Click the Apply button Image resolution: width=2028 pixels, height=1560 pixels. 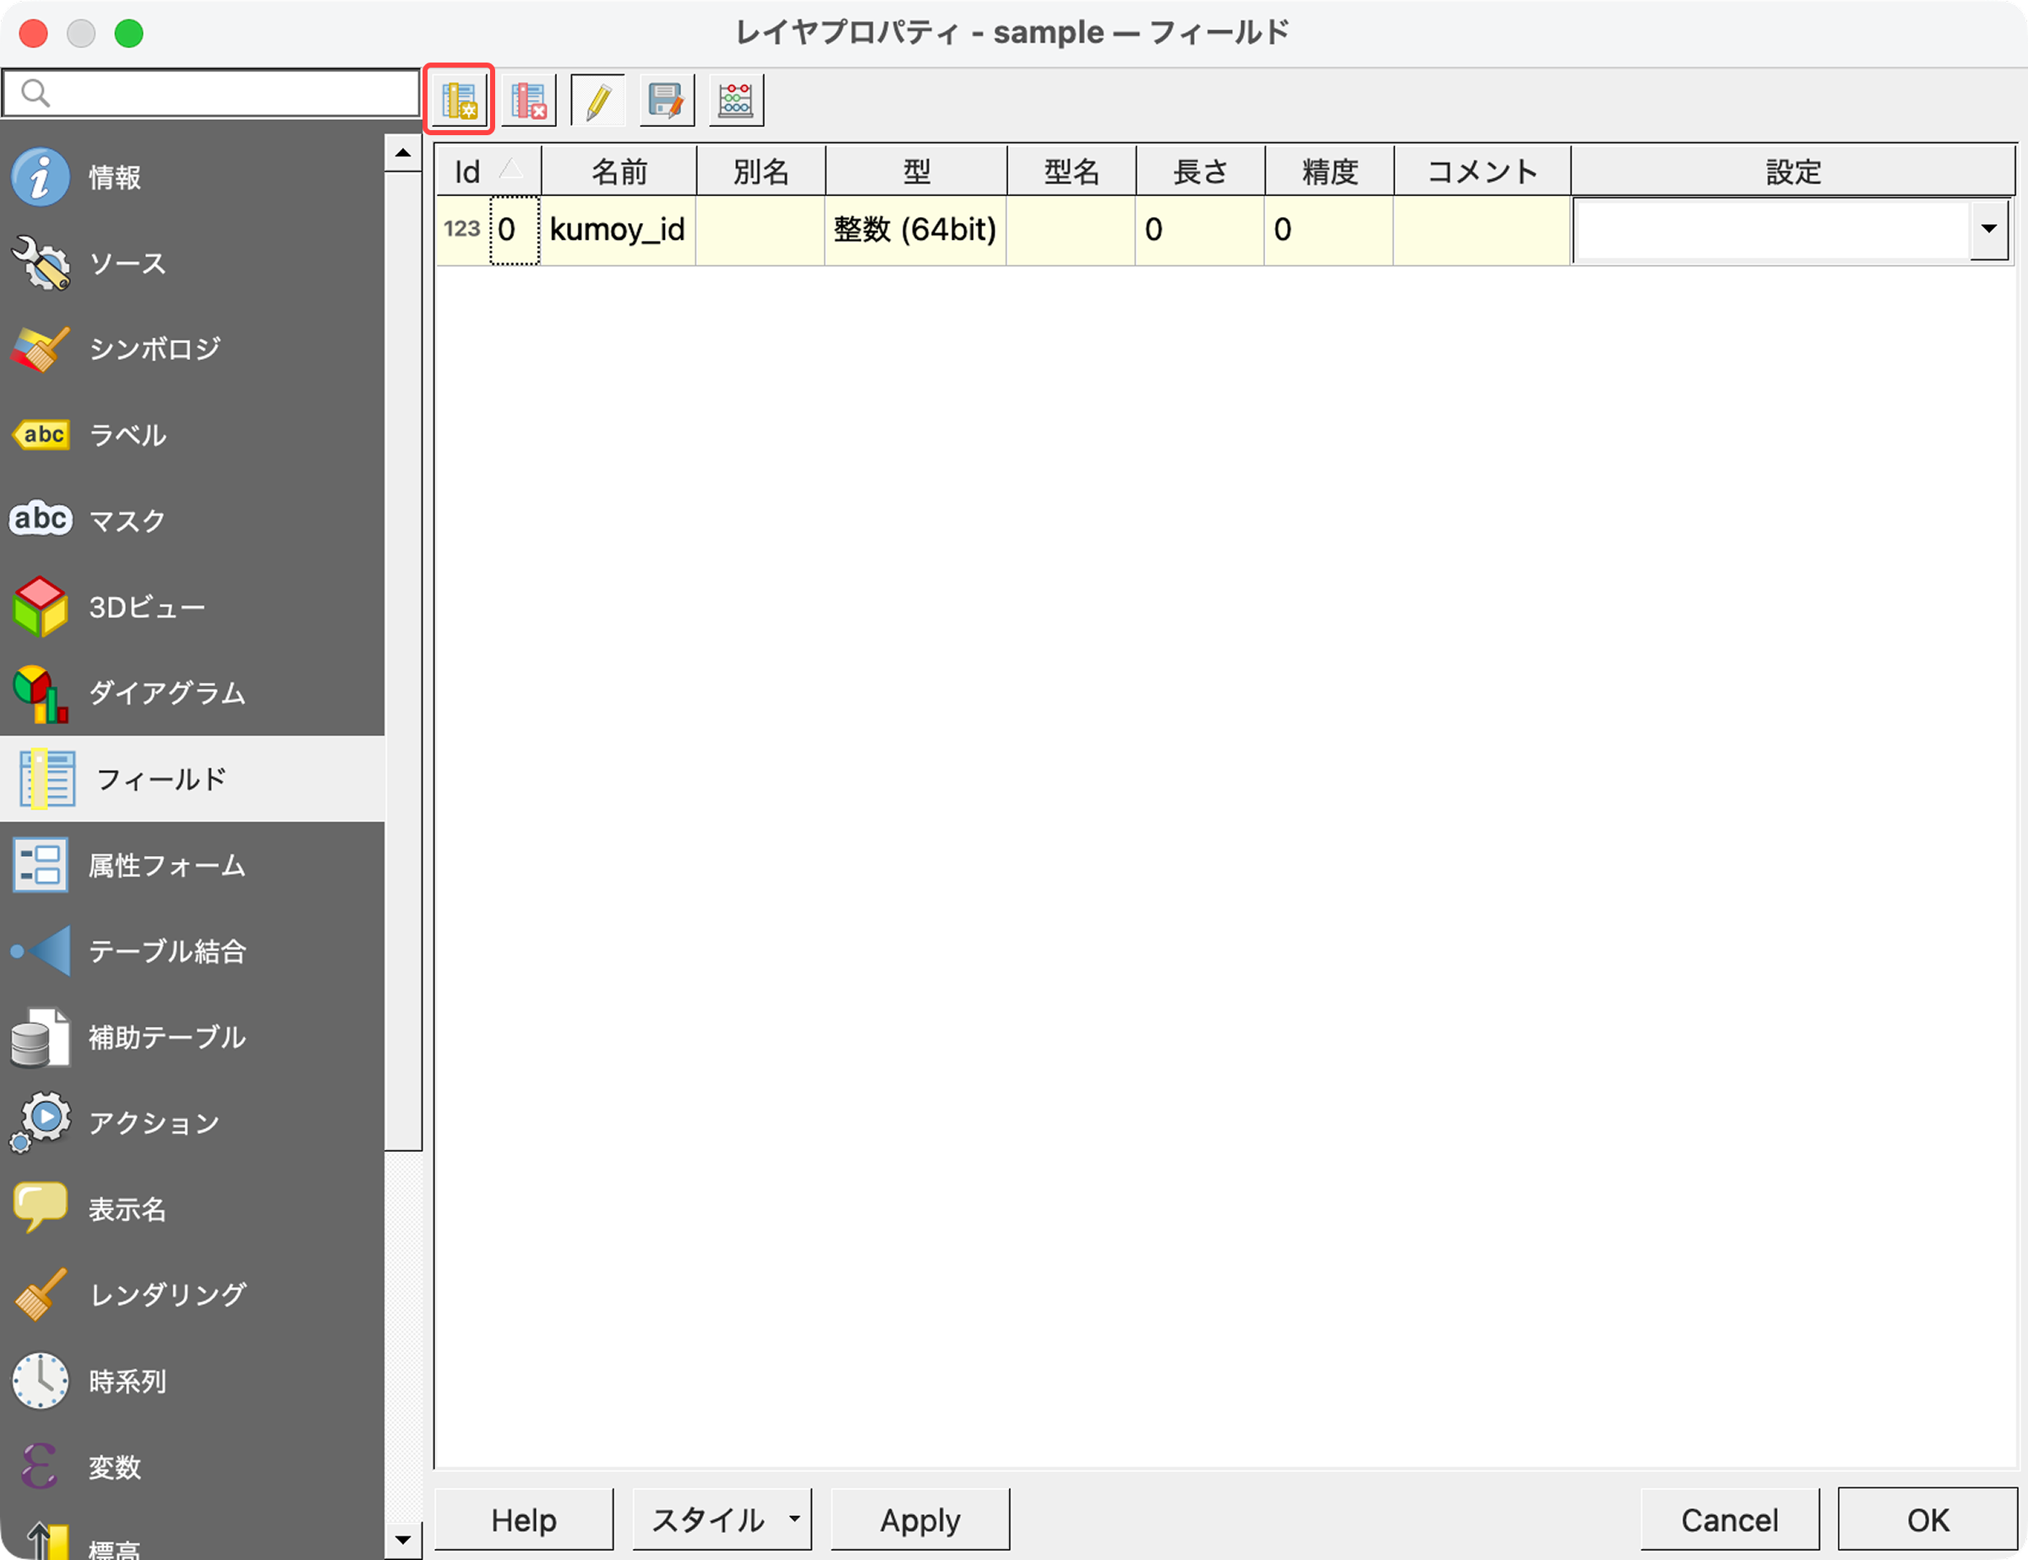pyautogui.click(x=919, y=1519)
